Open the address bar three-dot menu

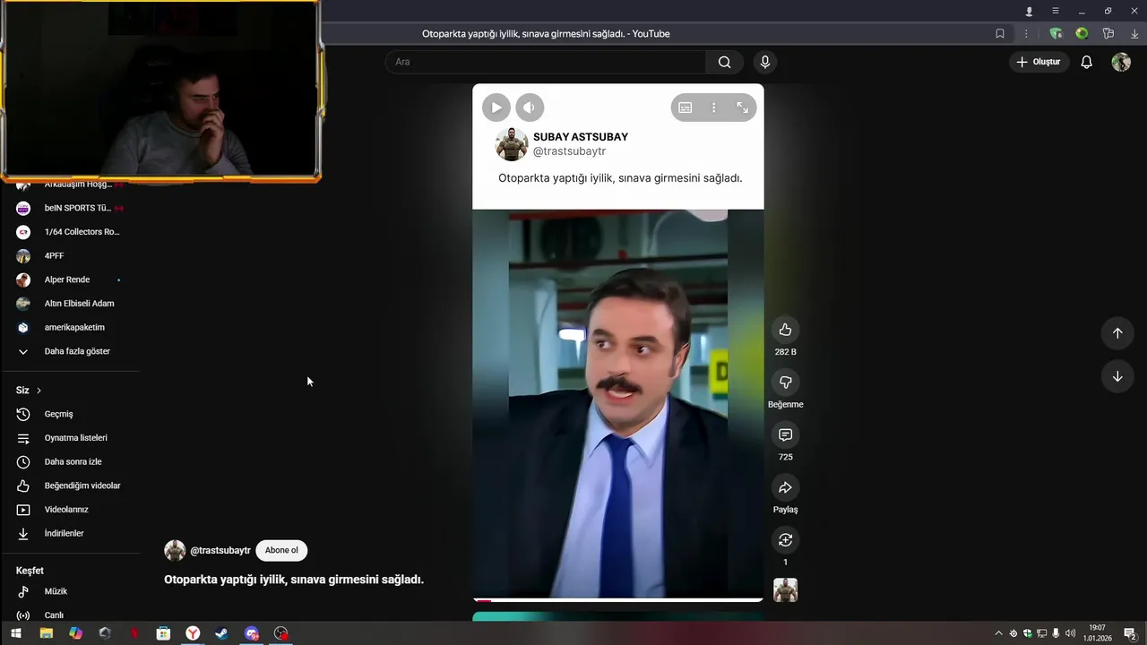click(1026, 34)
